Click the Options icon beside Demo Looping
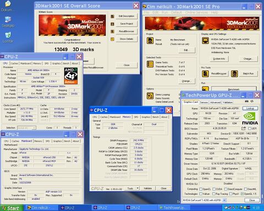Viewport: 264px width, 211px height. pos(150,96)
